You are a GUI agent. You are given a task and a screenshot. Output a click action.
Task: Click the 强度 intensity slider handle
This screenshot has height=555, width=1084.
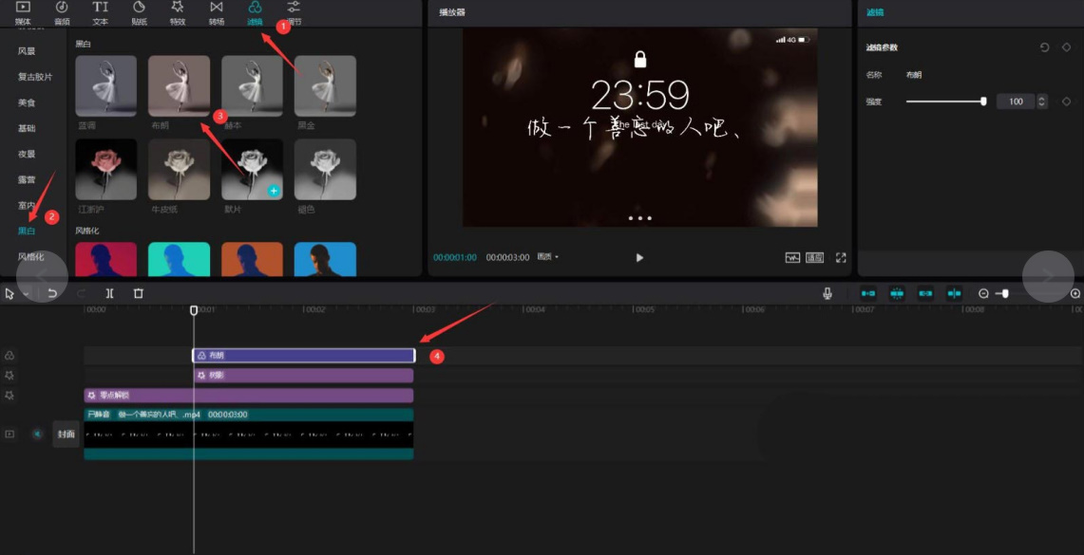[x=983, y=102]
